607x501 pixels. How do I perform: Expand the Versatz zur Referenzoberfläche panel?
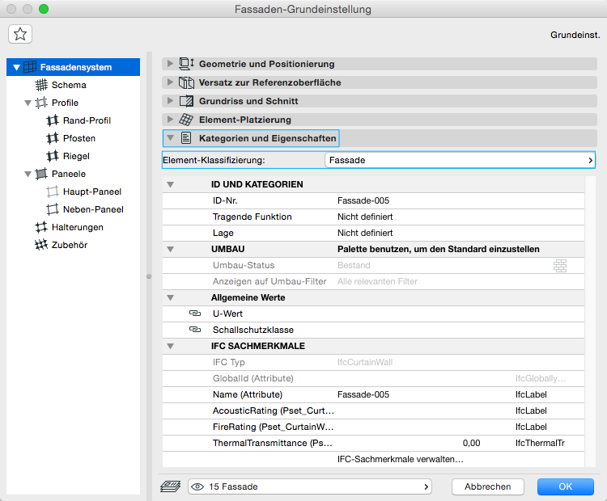[169, 82]
